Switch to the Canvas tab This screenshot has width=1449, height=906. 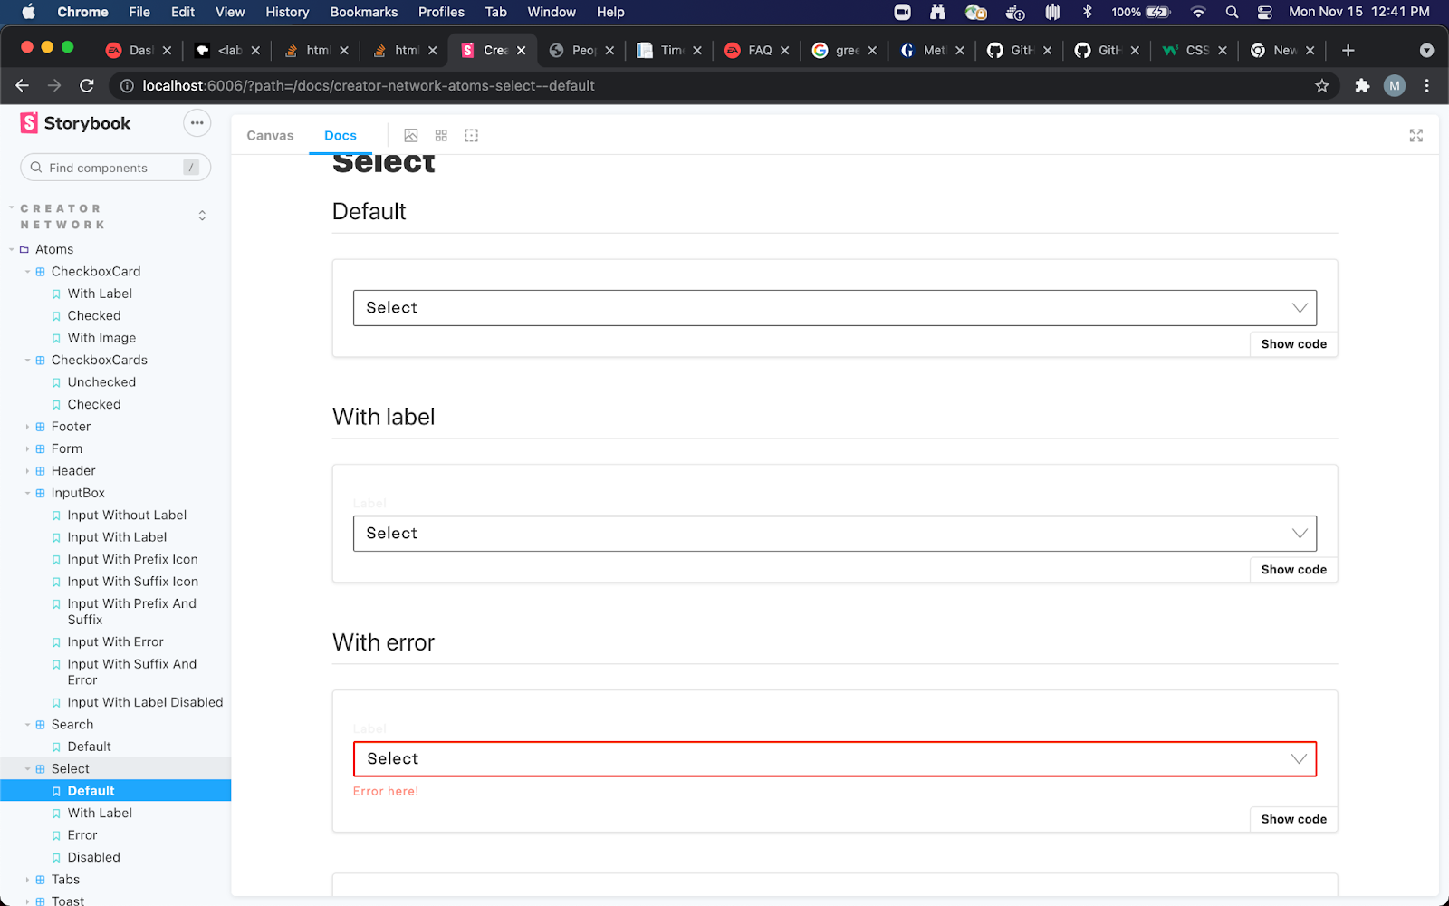270,135
